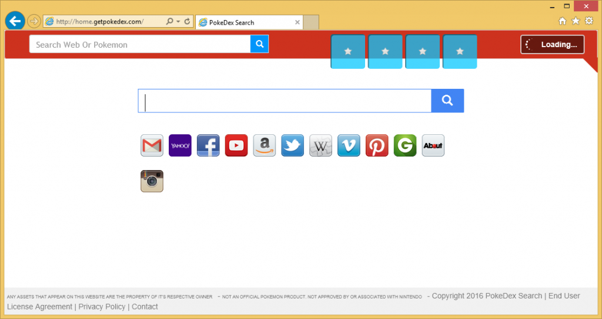Open the Instagram shortcut icon

152,181
